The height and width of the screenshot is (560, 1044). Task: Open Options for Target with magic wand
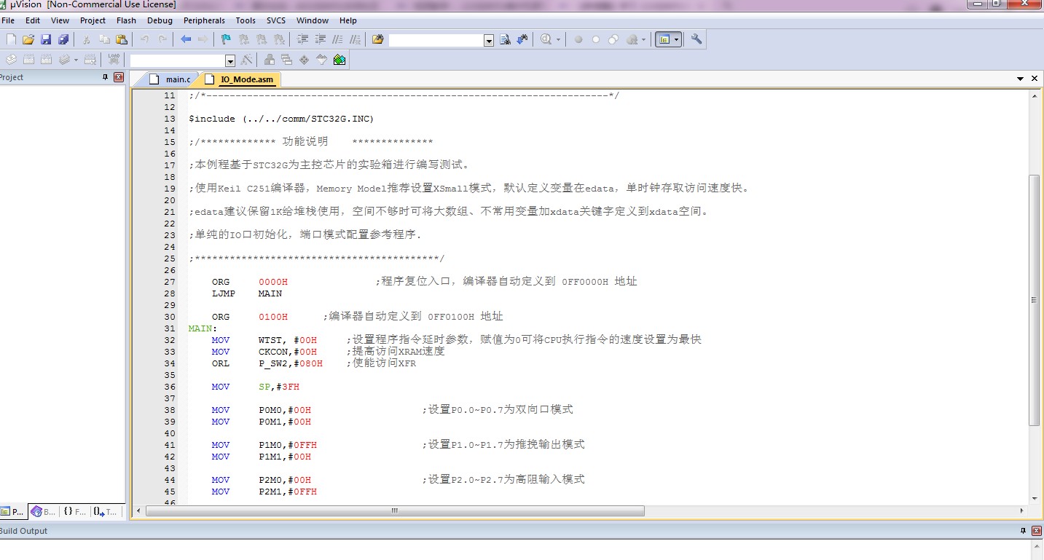247,60
